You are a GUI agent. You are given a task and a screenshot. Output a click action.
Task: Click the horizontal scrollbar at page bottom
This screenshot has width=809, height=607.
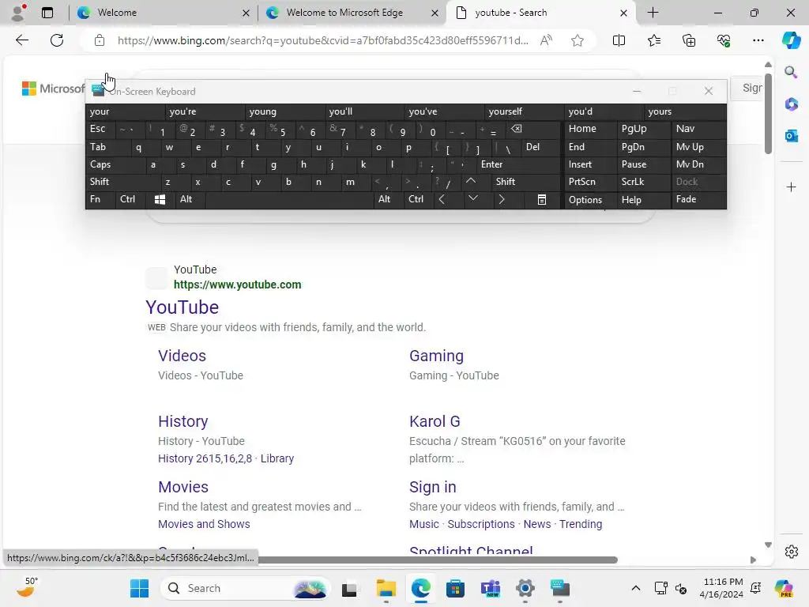tap(438, 560)
